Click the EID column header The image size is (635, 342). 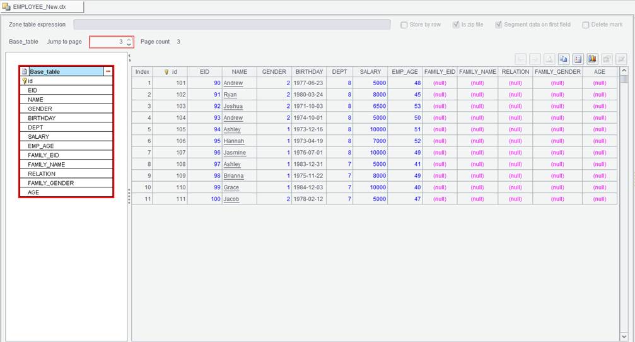click(x=204, y=72)
